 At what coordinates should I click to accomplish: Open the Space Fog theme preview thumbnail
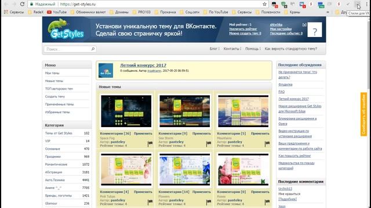click(126, 111)
